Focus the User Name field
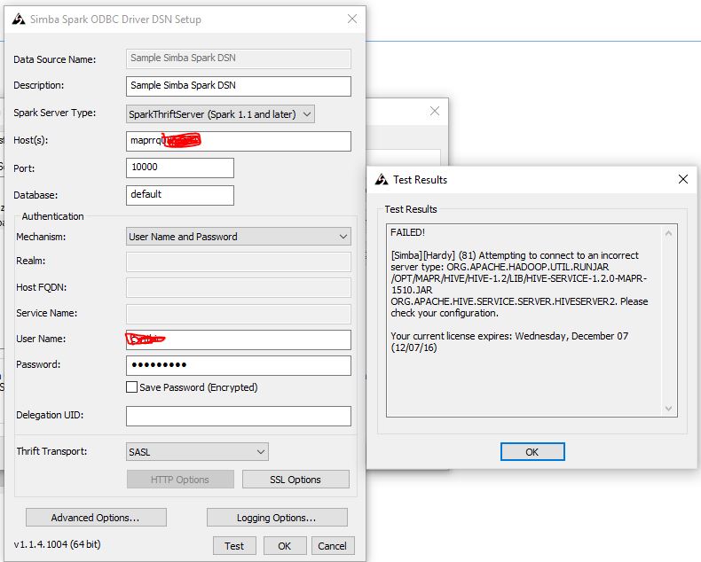701x562 pixels. coord(239,340)
